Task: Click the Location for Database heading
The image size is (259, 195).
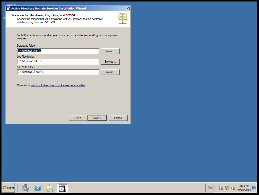Action: click(45, 15)
